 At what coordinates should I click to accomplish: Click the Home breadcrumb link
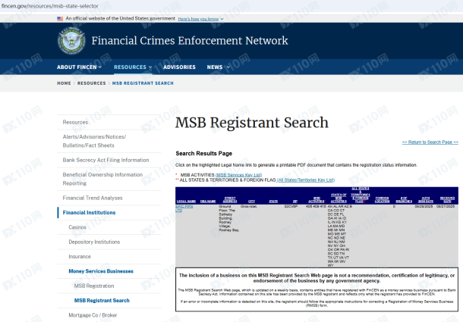click(x=65, y=83)
